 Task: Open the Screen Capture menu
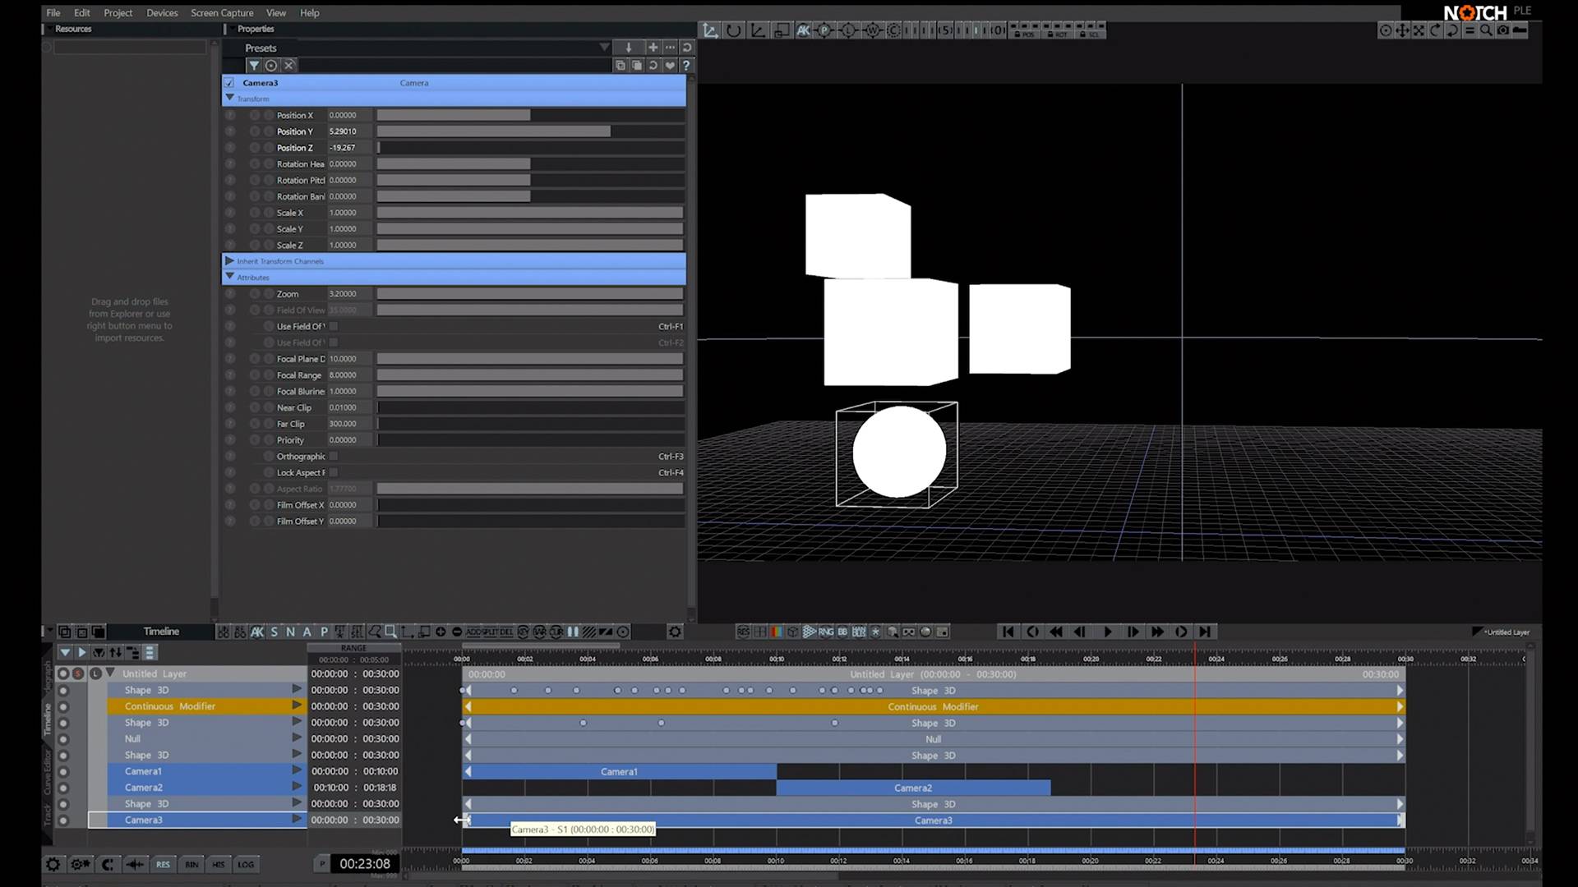tap(222, 13)
